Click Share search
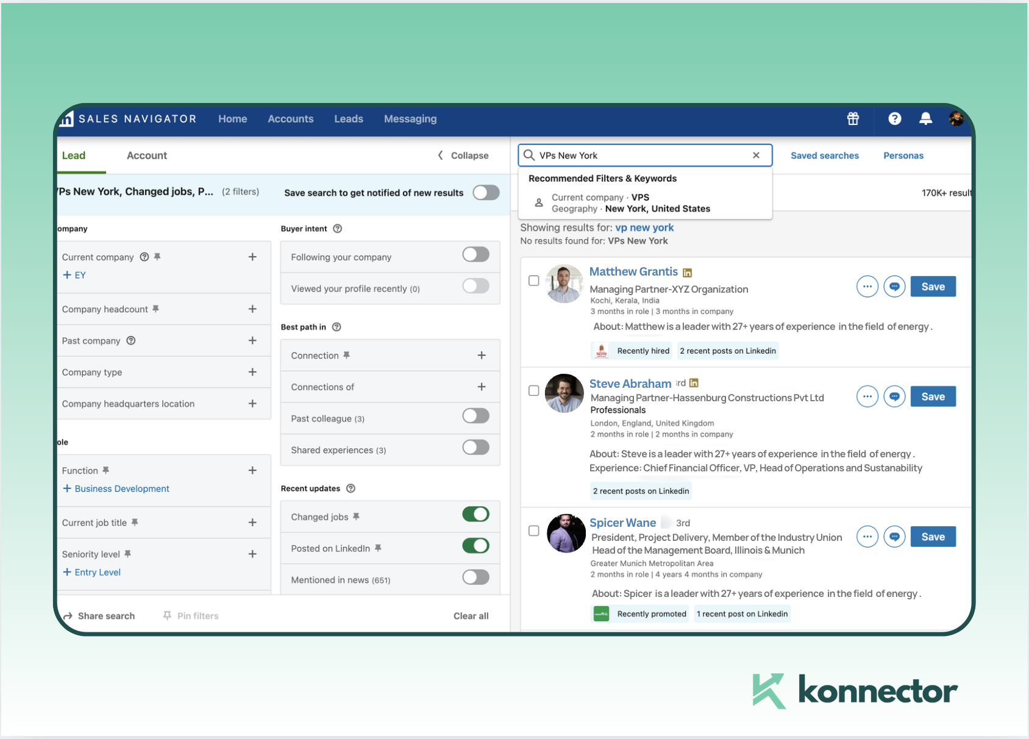Image resolution: width=1029 pixels, height=739 pixels. point(99,616)
